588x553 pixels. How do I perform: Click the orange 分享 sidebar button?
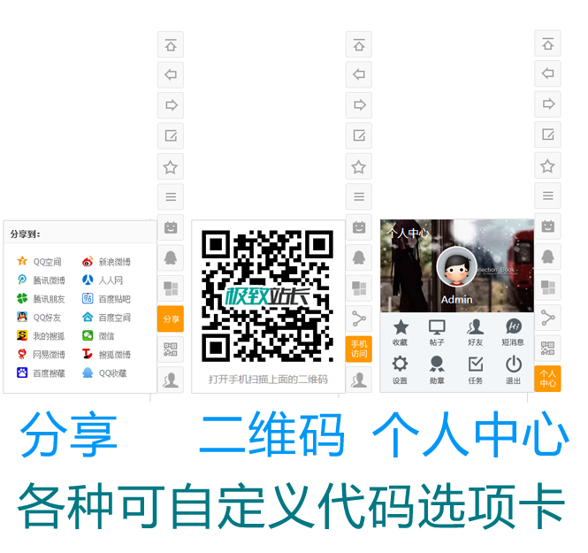[171, 319]
